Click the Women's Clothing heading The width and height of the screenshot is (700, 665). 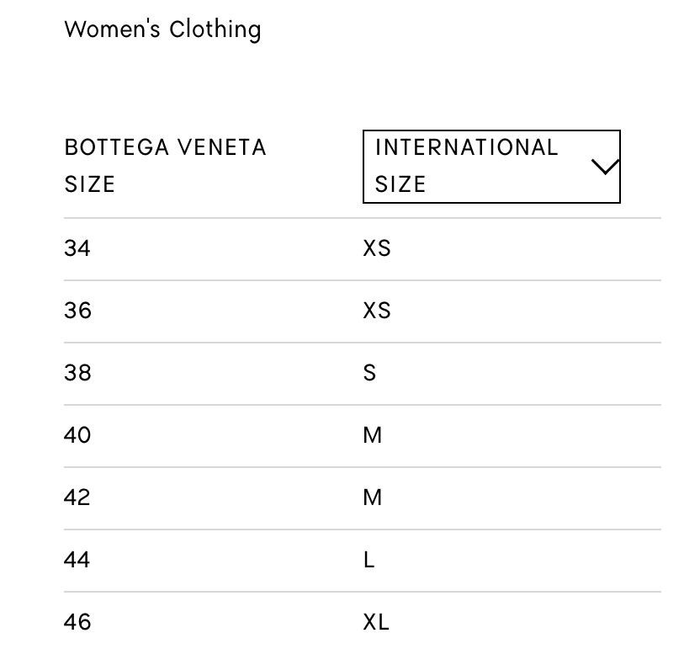pos(162,29)
